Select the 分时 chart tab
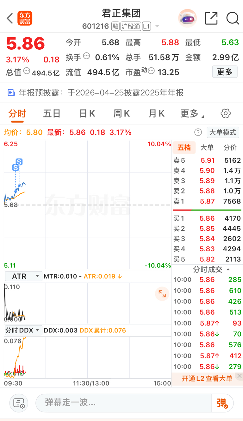This screenshot has width=243, height=421. 17,113
